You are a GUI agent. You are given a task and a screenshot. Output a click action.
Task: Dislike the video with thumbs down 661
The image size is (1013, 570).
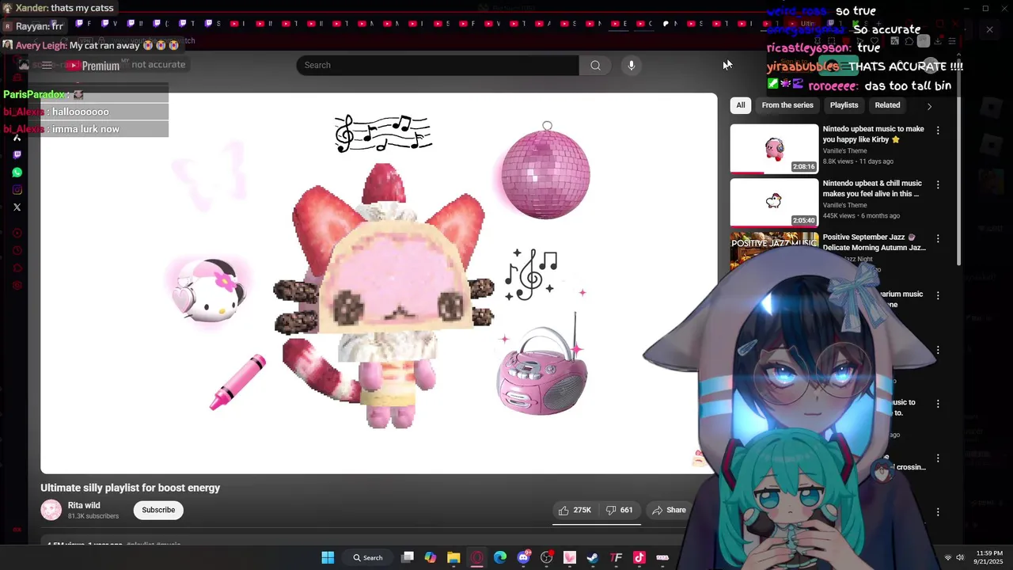coord(619,510)
